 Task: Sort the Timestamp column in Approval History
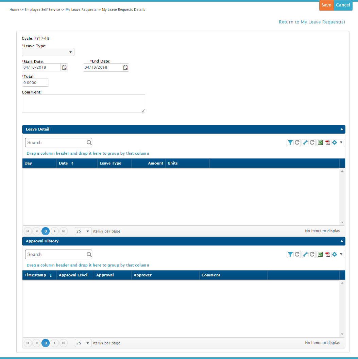click(36, 275)
